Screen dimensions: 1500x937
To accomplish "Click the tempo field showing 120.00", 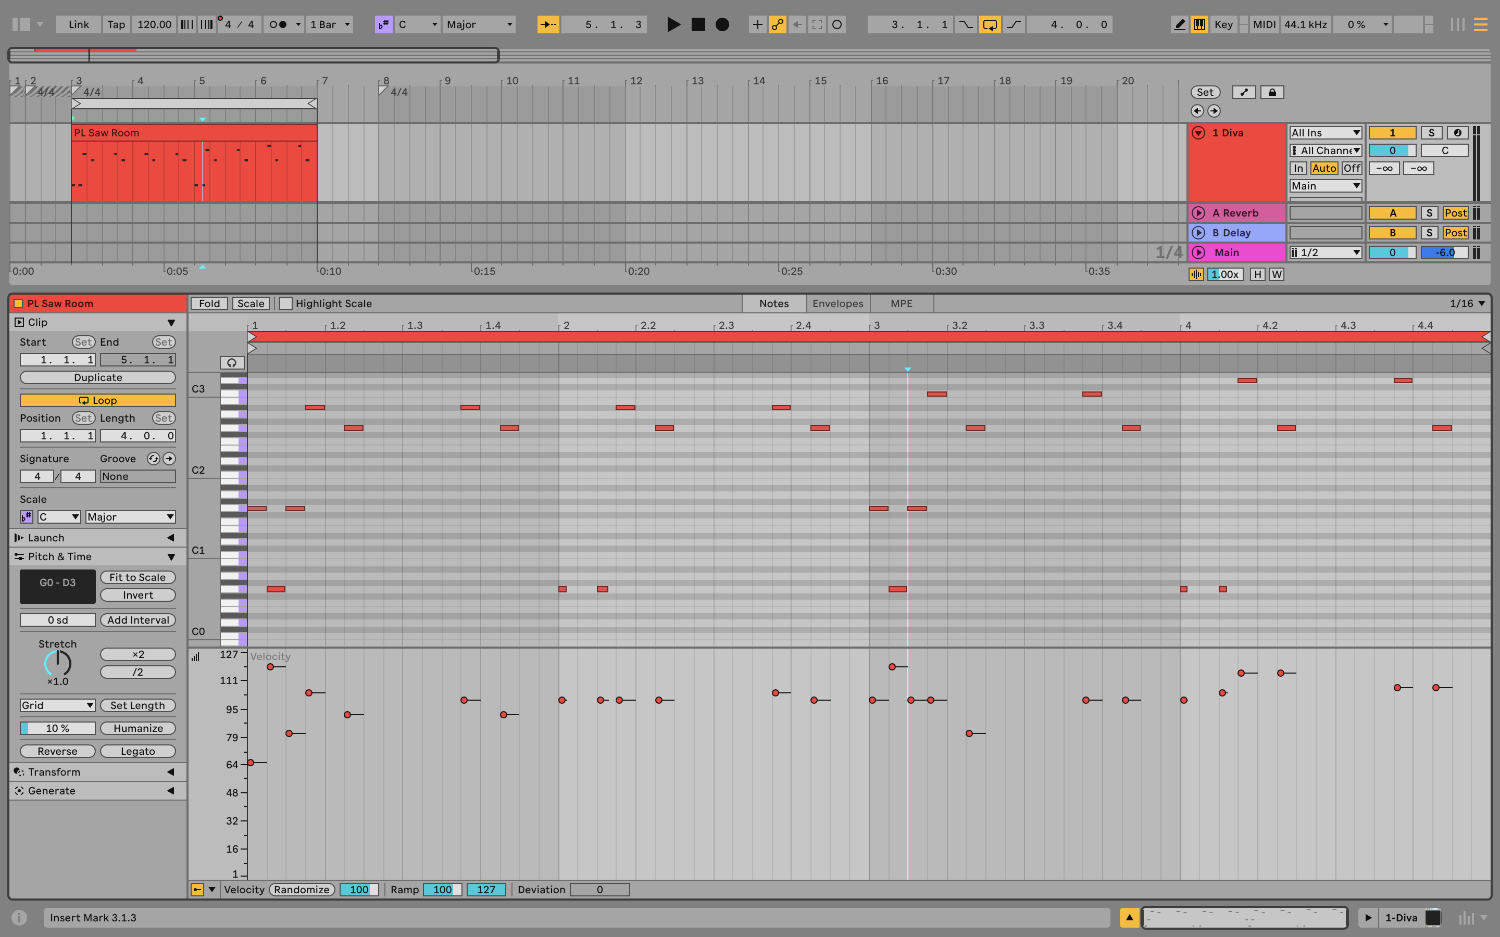I will tap(154, 25).
